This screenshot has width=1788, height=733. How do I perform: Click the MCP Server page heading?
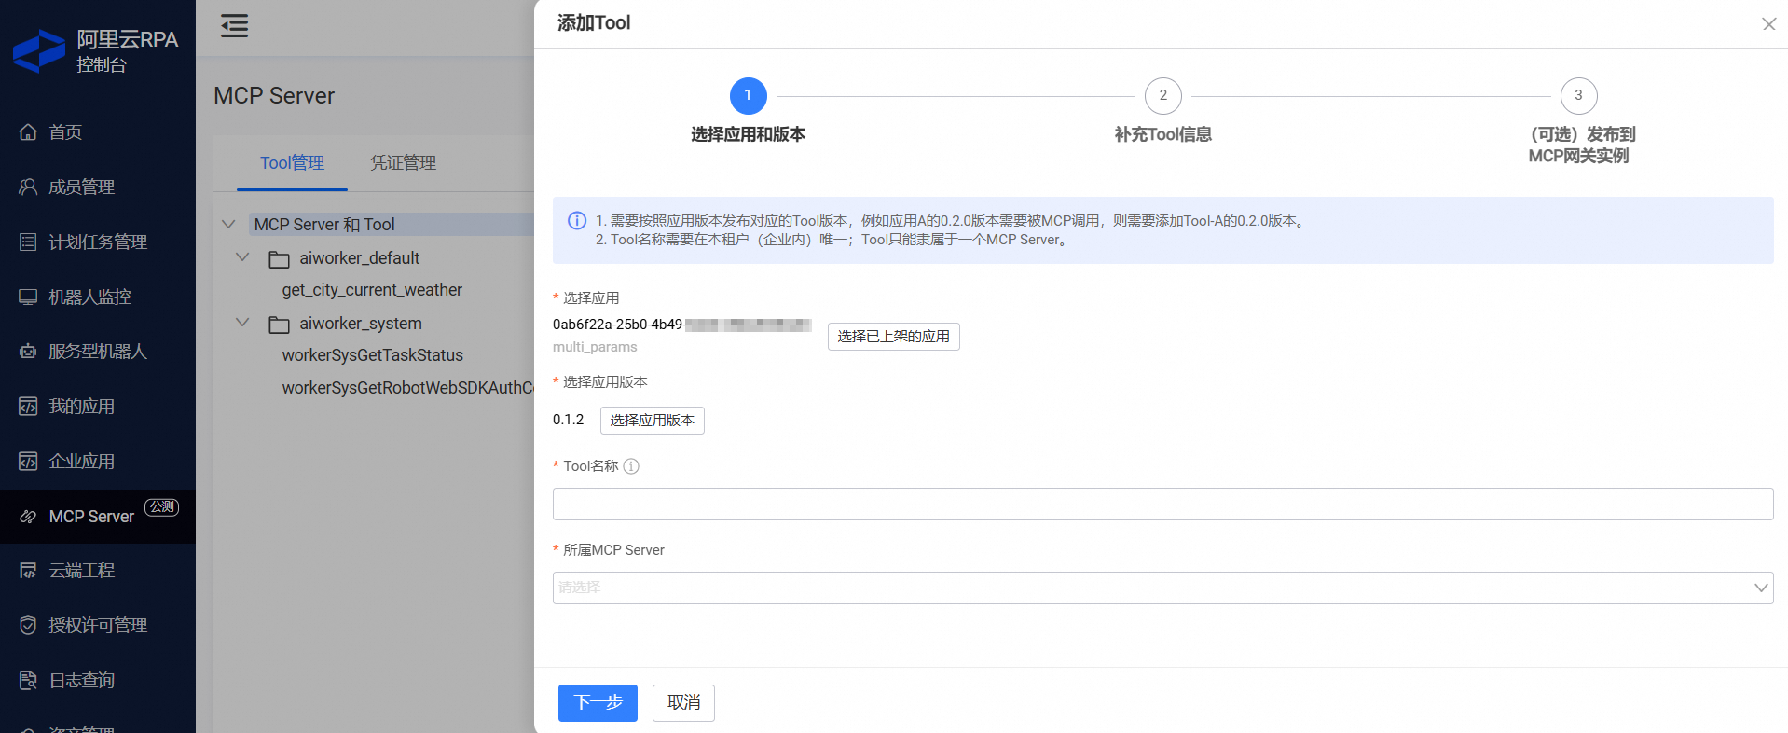click(x=274, y=96)
